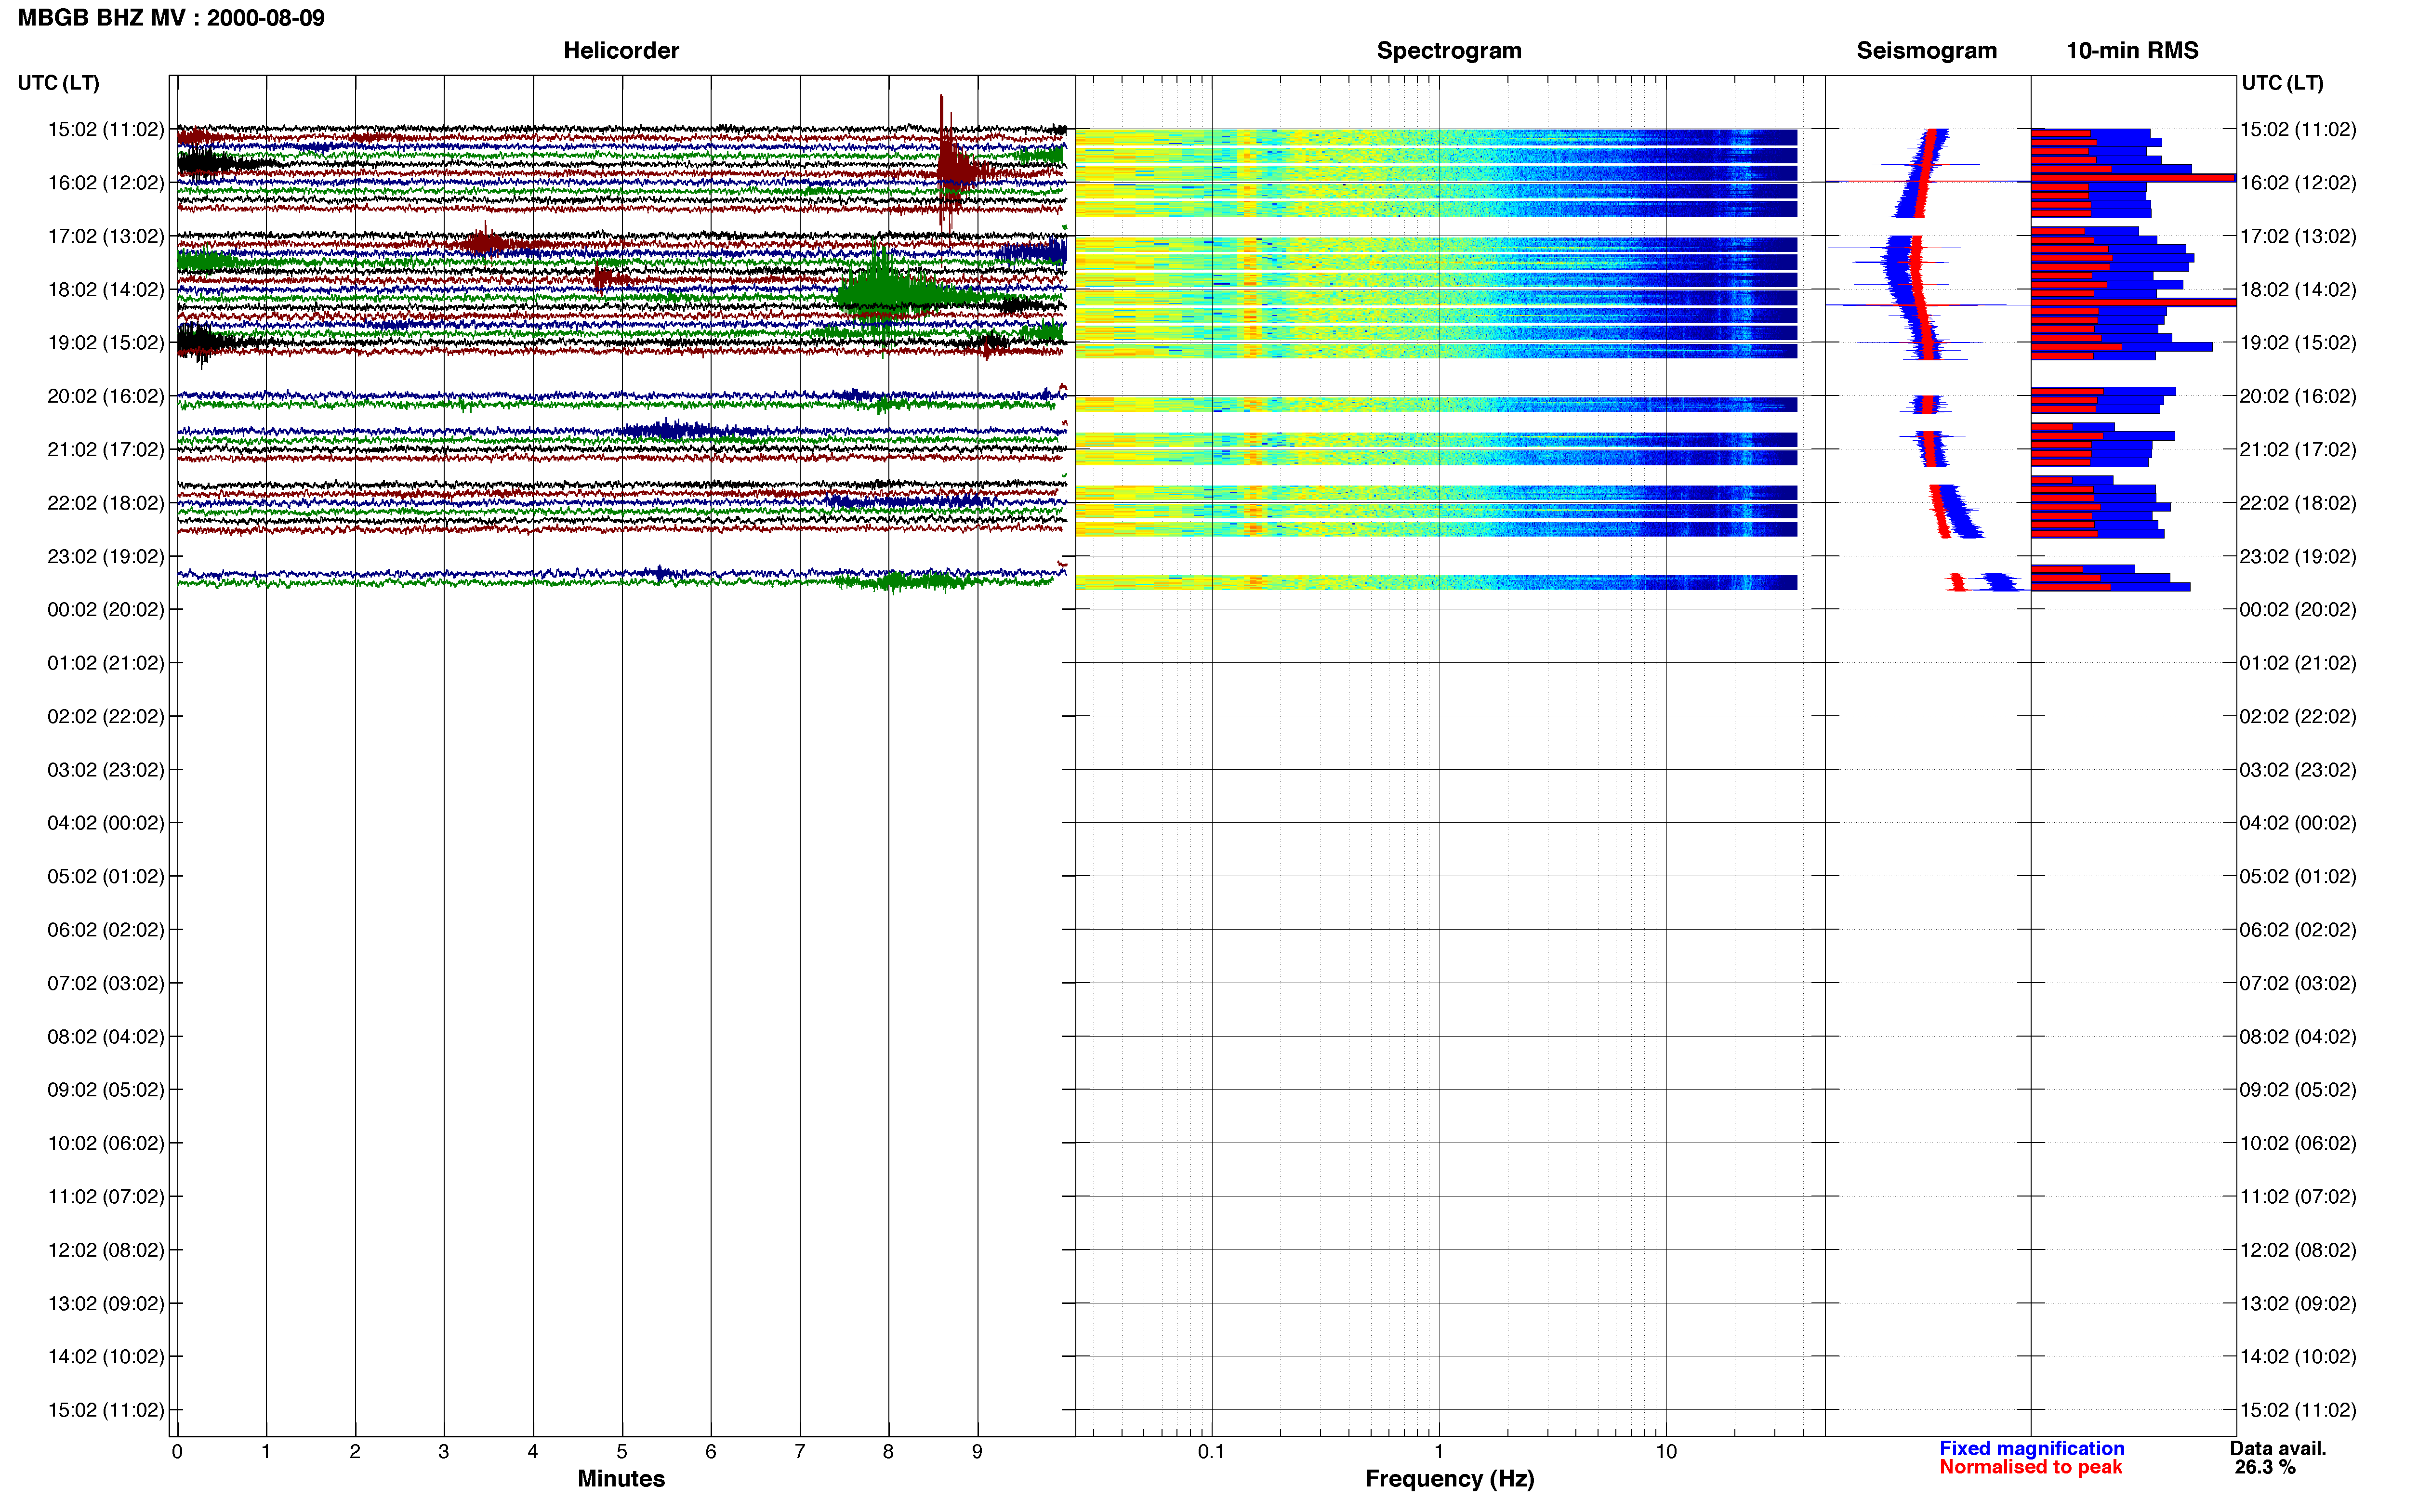
Task: Click the left '08:02 (04:02)' time label
Action: click(106, 1036)
